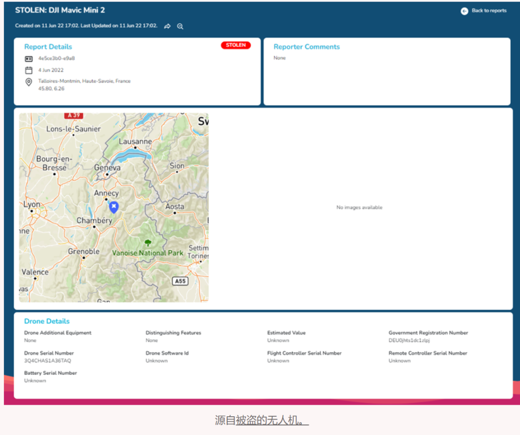Image resolution: width=520 pixels, height=435 pixels.
Task: Click the Report Details heading
Action: [48, 47]
